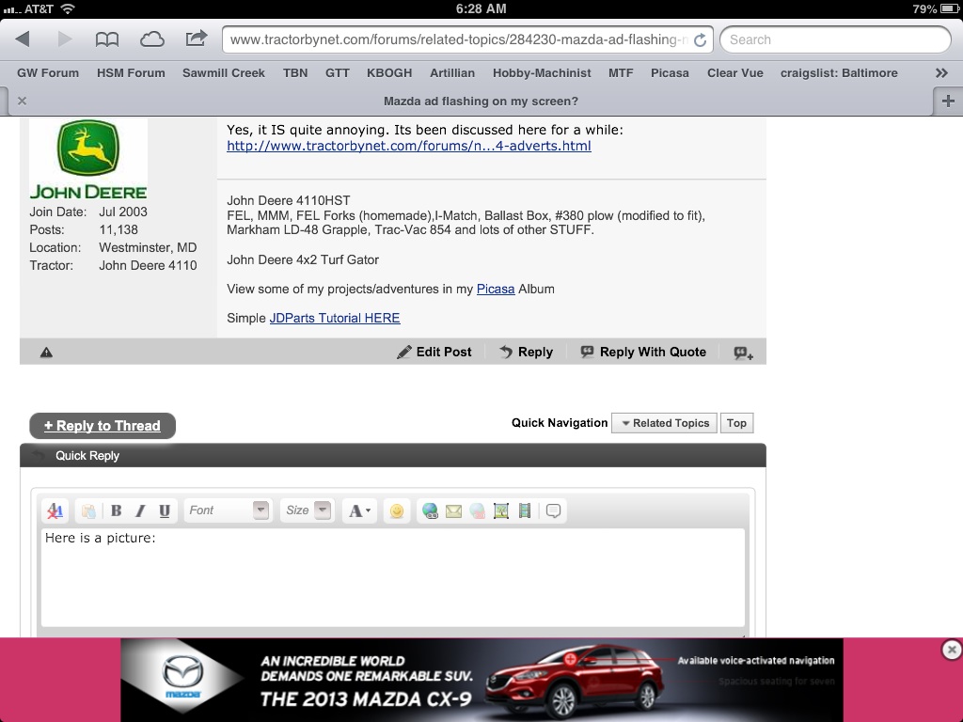Open the Size dropdown
The width and height of the screenshot is (963, 722).
coord(308,510)
